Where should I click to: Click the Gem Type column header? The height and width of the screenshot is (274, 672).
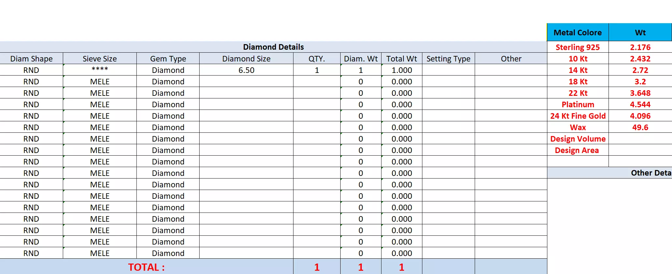(x=168, y=59)
